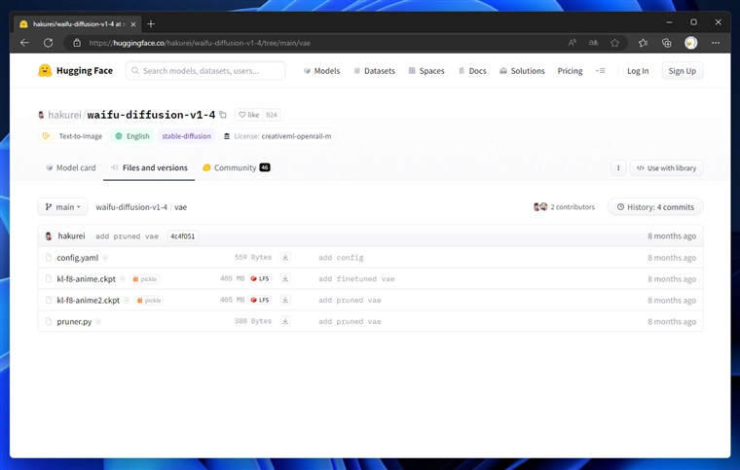Open the three-dot options menu beside Use with library
Viewport: 740px width, 470px height.
pyautogui.click(x=618, y=167)
